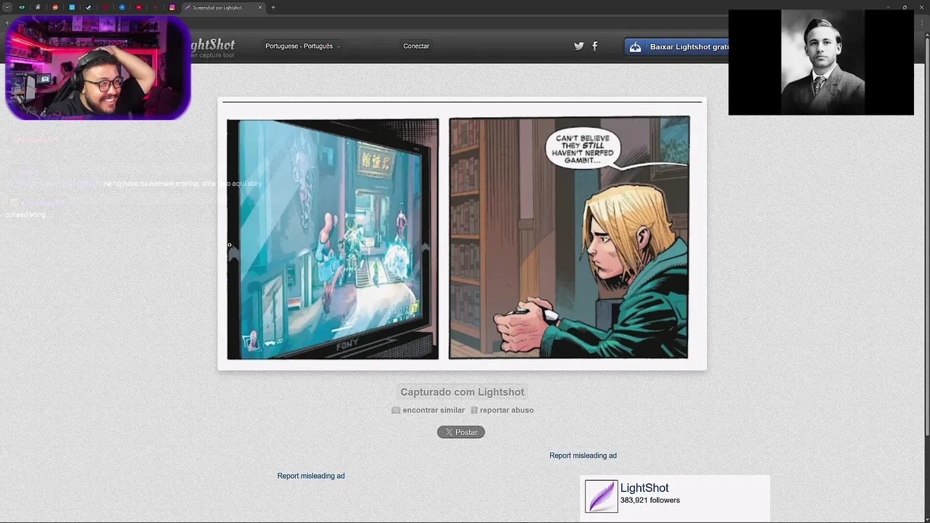Click encontrar similar link

coord(433,410)
